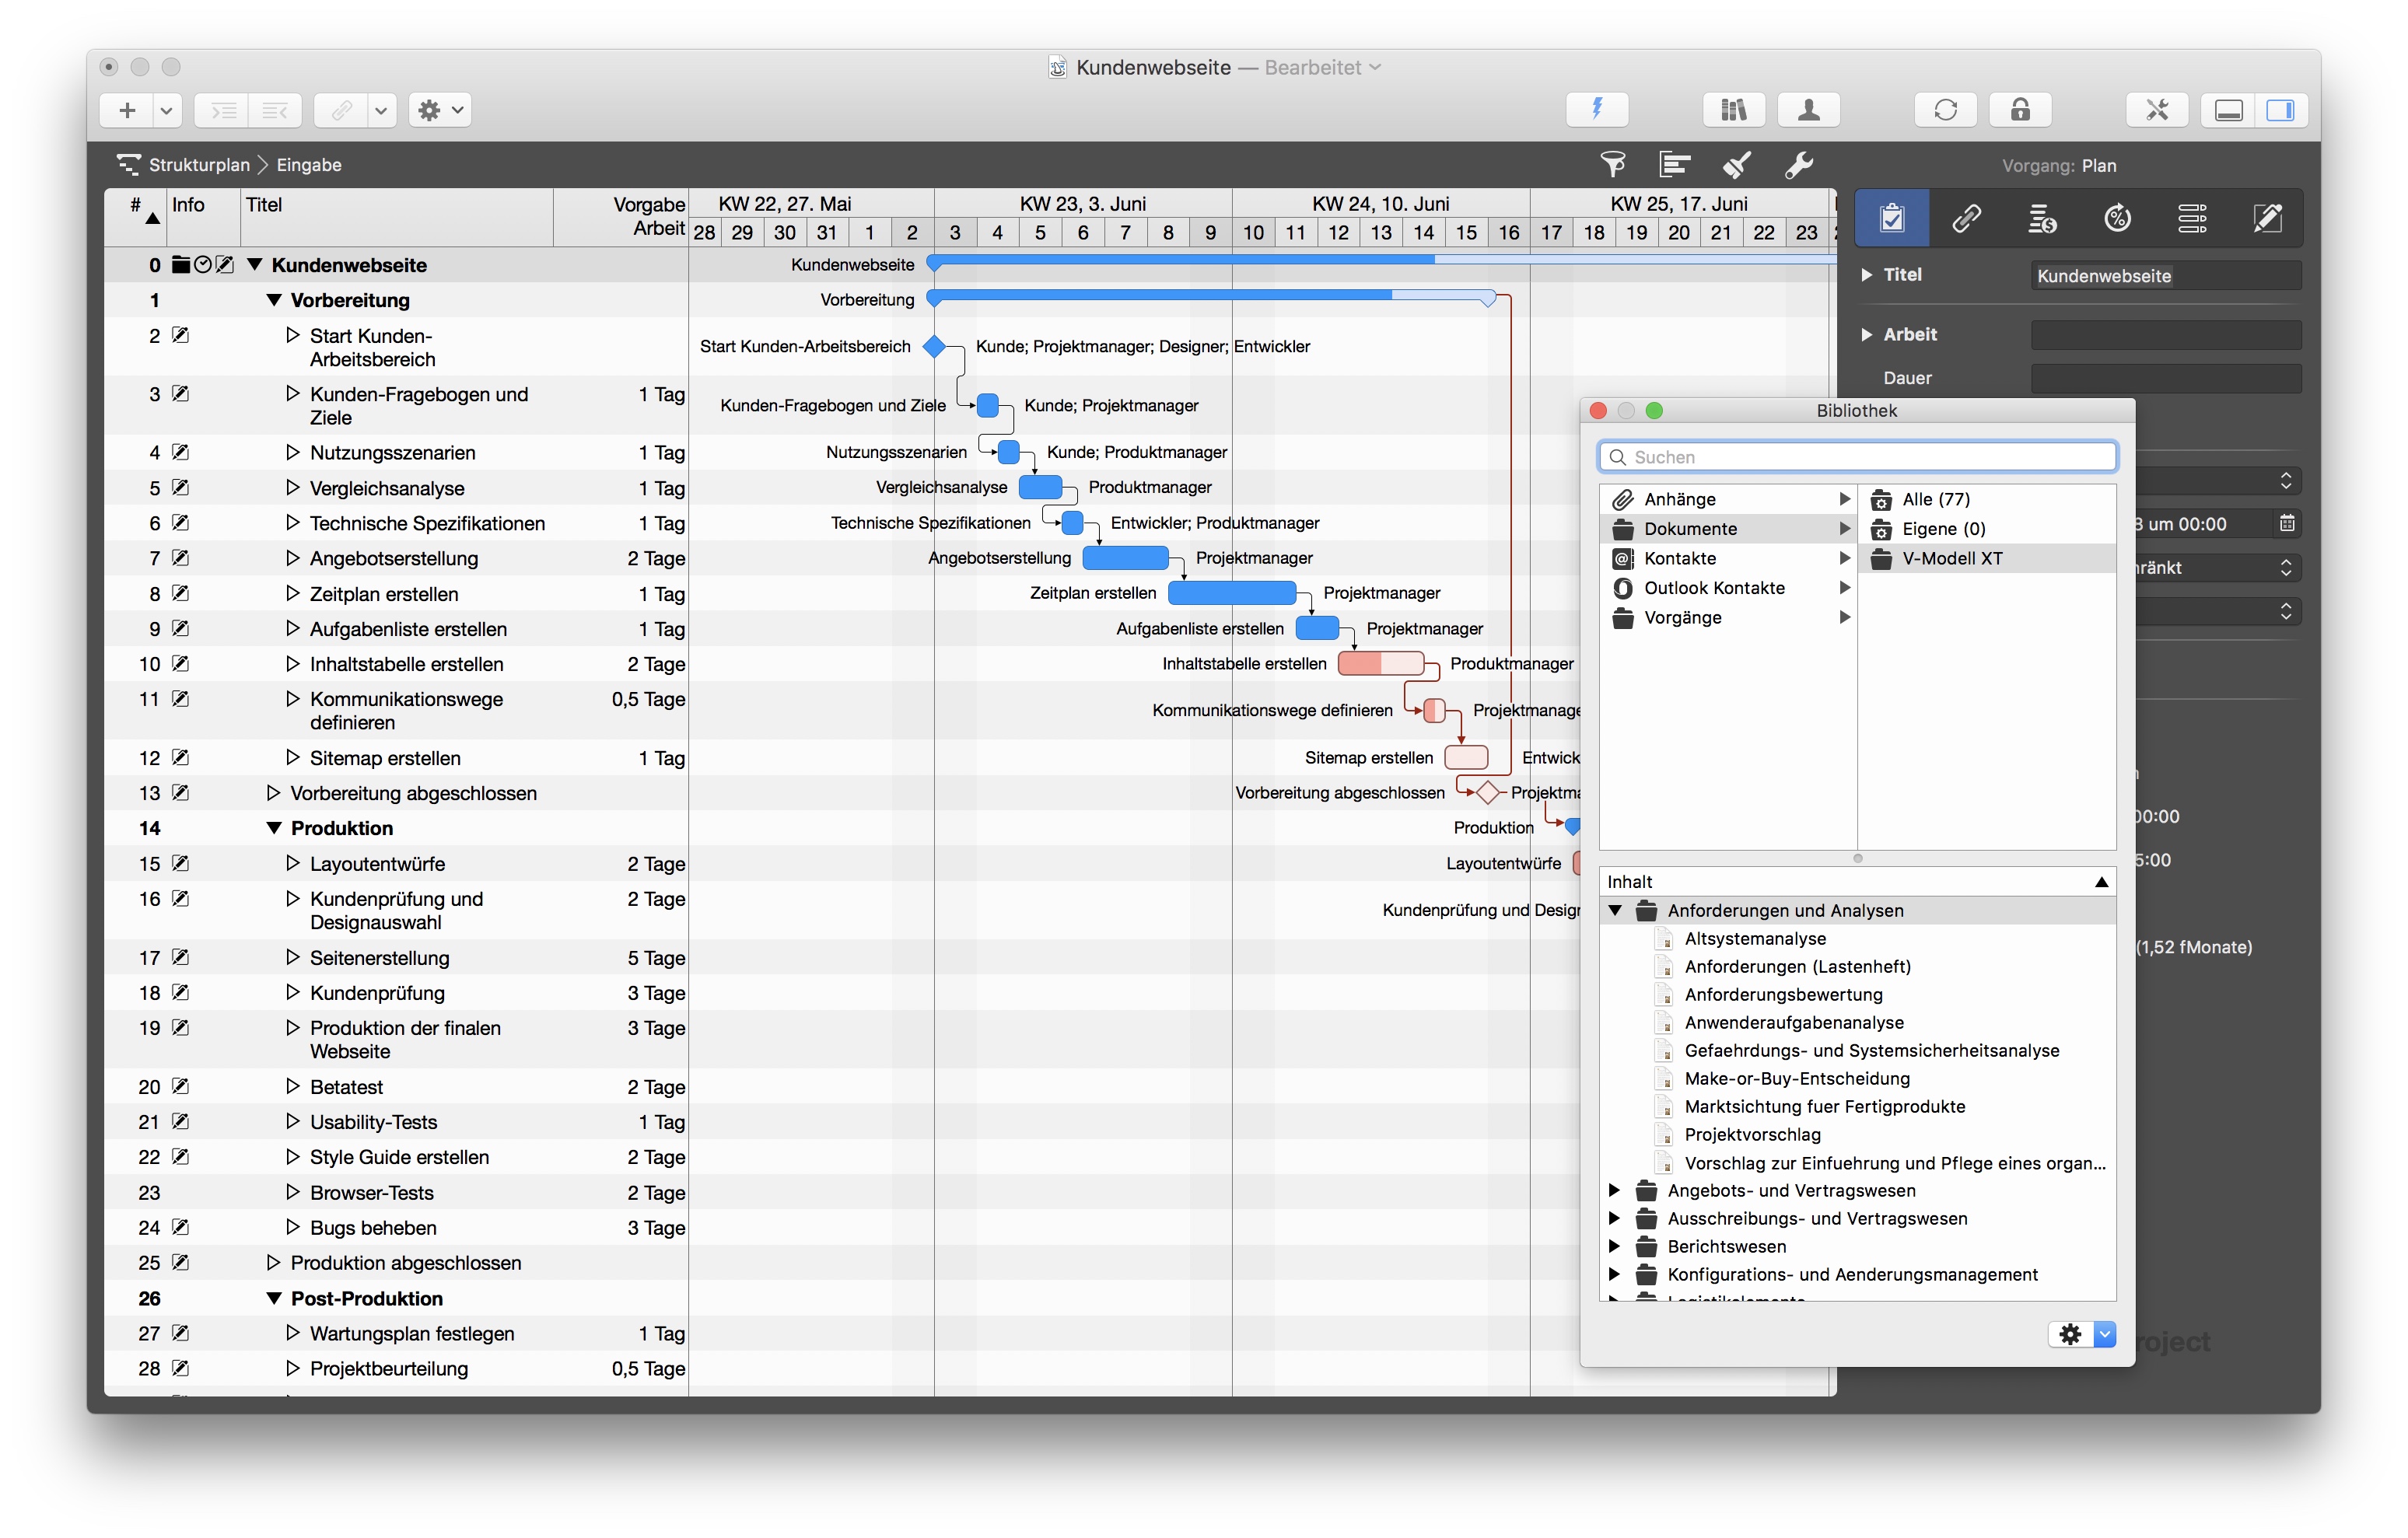Click the wrench settings icon
Screen dimensions: 2408x1538
pyautogui.click(x=1799, y=164)
